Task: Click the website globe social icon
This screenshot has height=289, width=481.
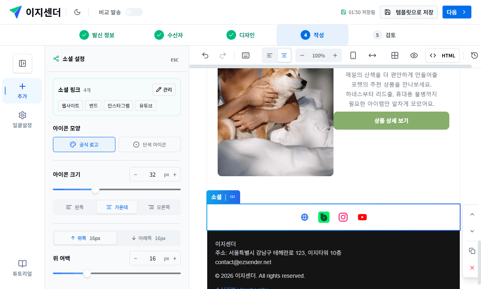Action: (305, 217)
